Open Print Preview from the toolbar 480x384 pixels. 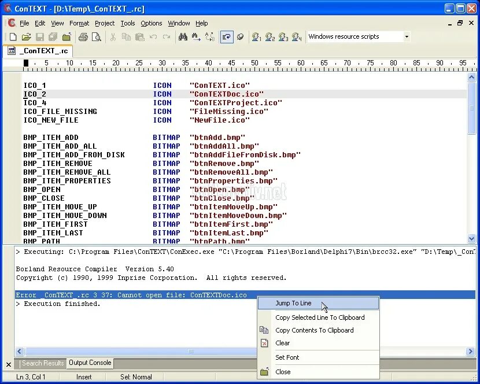click(97, 37)
